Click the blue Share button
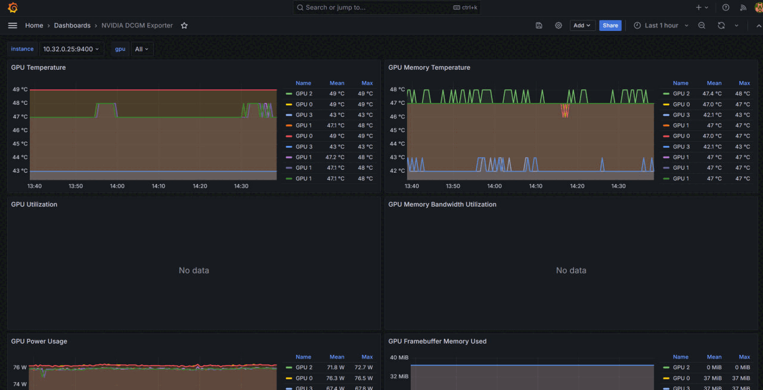 tap(610, 26)
